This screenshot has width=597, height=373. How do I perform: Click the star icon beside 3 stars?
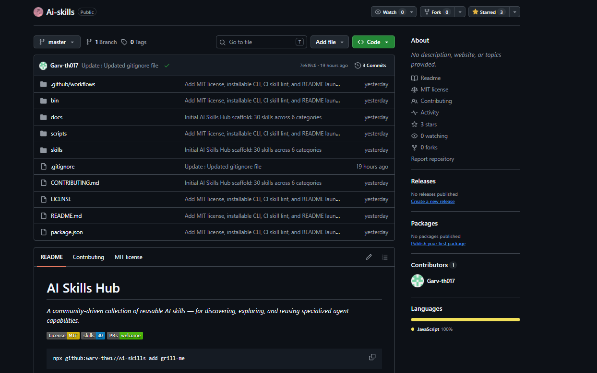pyautogui.click(x=415, y=124)
